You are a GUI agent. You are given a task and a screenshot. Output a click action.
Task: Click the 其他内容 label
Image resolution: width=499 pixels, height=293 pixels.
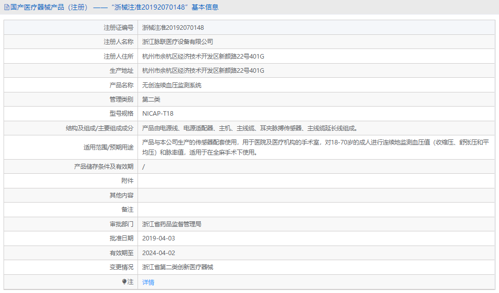pyautogui.click(x=121, y=196)
